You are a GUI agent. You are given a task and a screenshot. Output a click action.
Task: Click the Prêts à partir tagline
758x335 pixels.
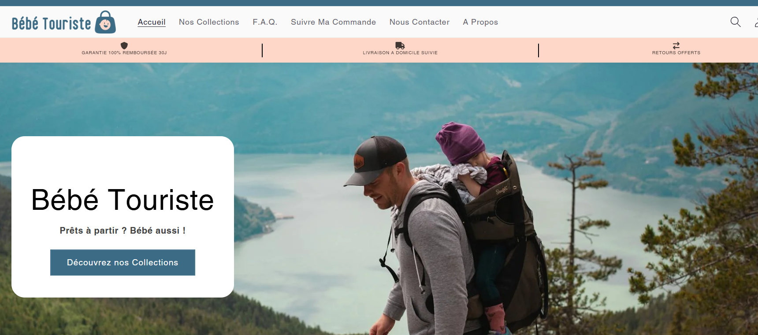point(123,231)
